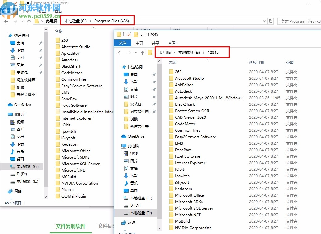The height and width of the screenshot is (234, 321).
Task: Switch to the 查看 (View) ribbon tab
Action: point(172,43)
